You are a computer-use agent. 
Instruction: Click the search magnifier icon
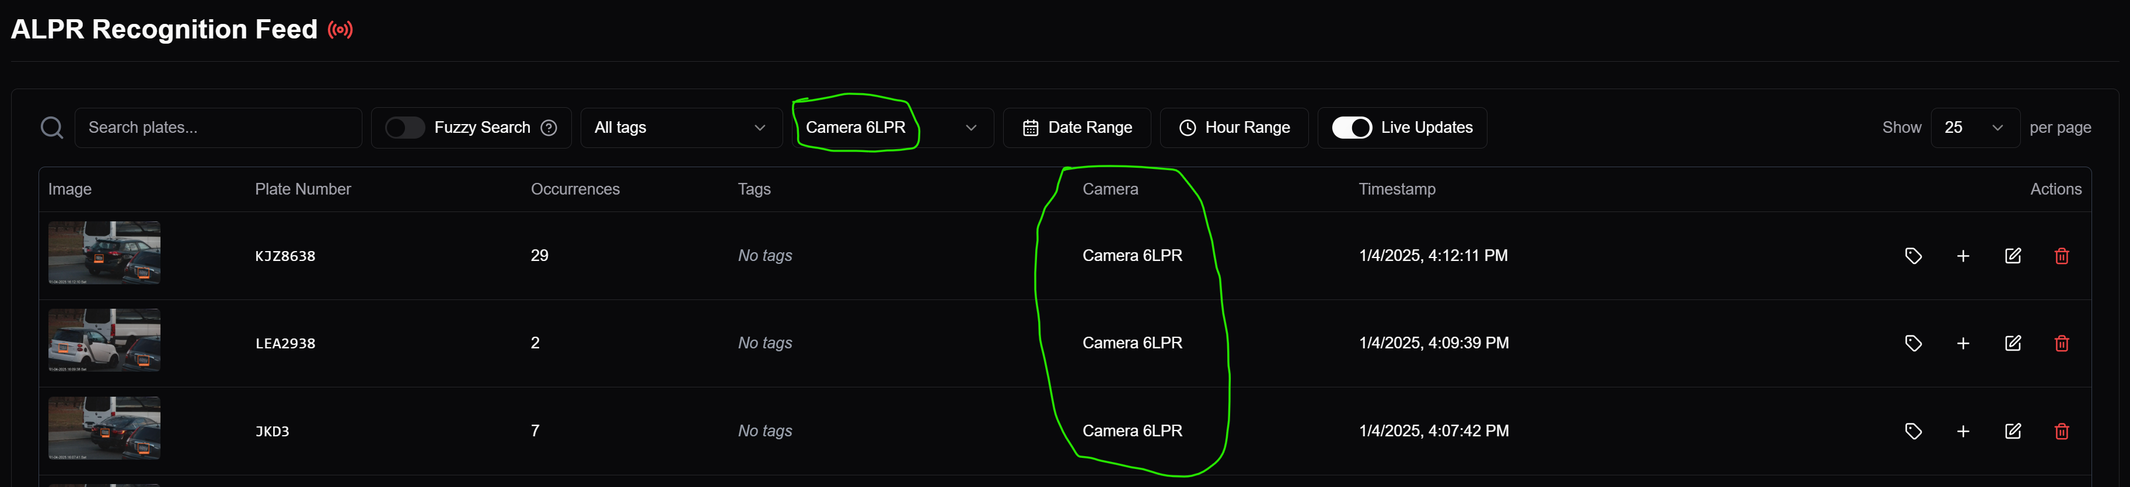pyautogui.click(x=52, y=128)
